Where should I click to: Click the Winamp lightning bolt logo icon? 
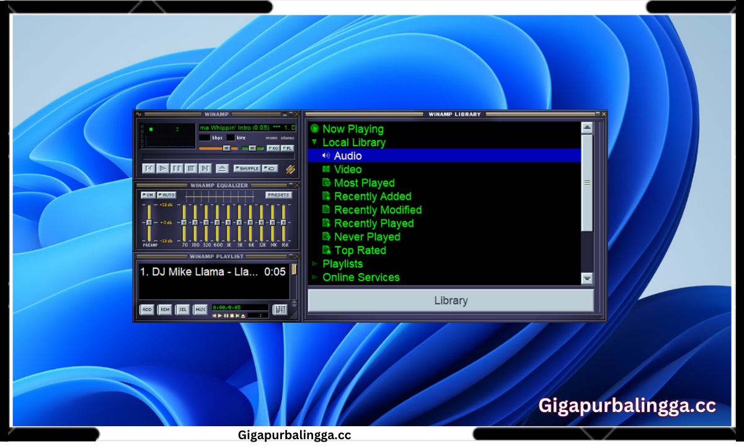pos(290,169)
